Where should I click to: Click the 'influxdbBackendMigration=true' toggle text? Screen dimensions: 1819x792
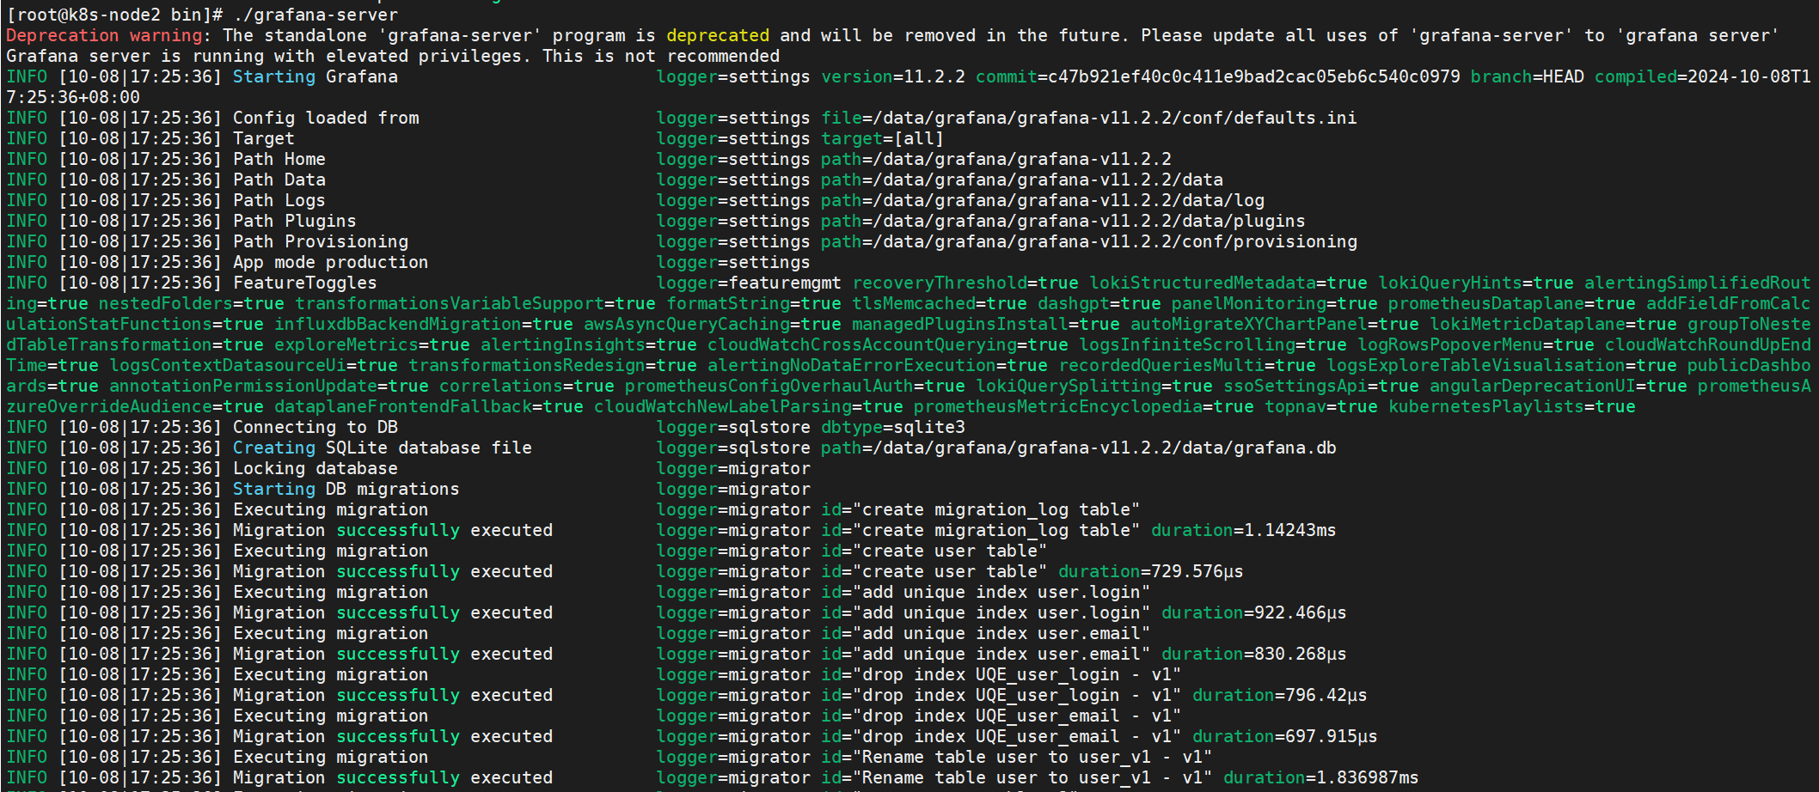coord(424,324)
